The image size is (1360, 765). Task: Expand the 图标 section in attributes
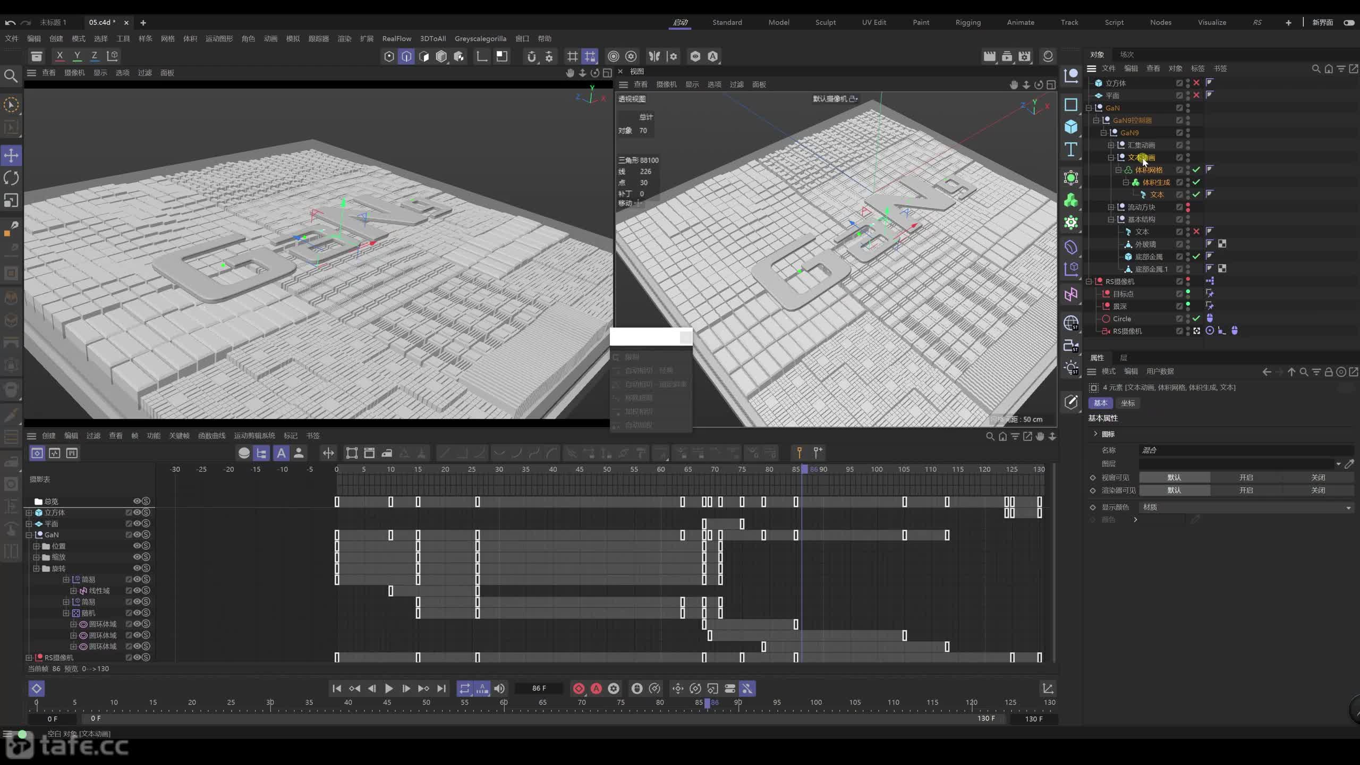point(1095,434)
